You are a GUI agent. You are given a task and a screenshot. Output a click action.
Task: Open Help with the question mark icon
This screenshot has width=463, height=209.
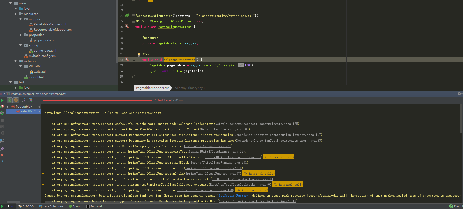2,161
